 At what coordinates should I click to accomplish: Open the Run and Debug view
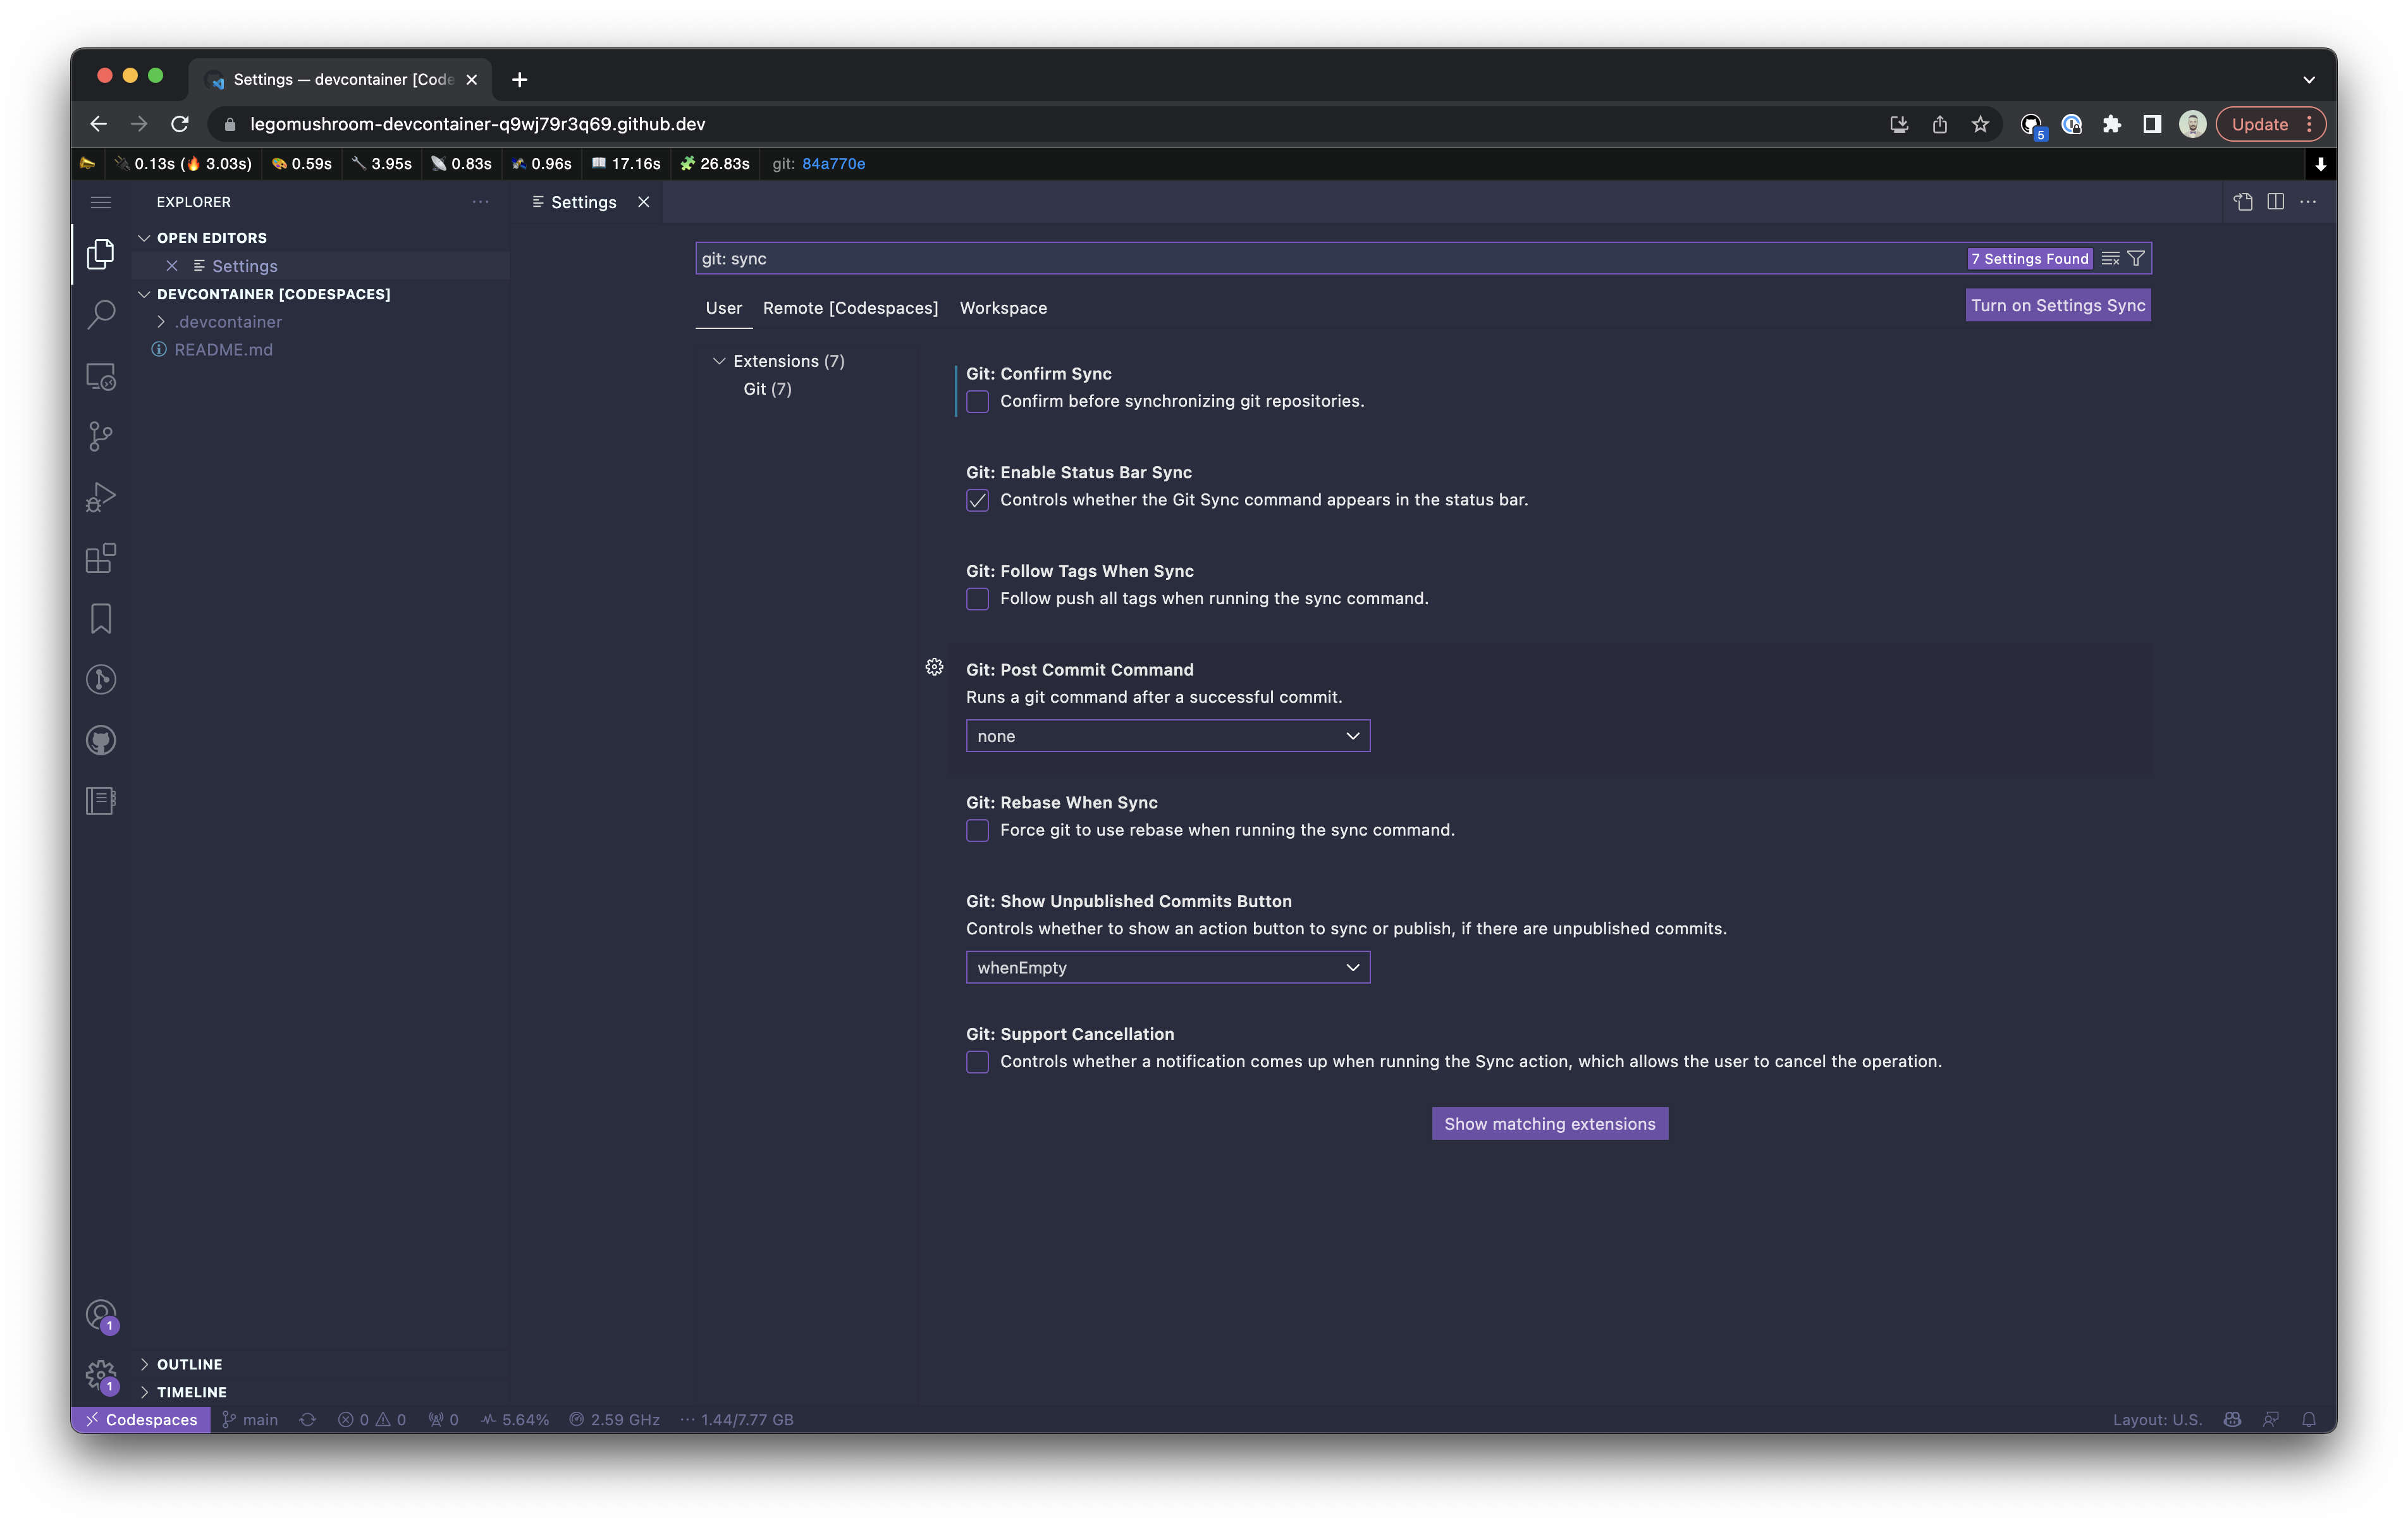coord(101,497)
